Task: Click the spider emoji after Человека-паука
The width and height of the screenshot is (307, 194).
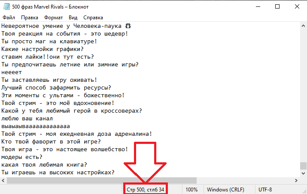Action: [x=128, y=26]
